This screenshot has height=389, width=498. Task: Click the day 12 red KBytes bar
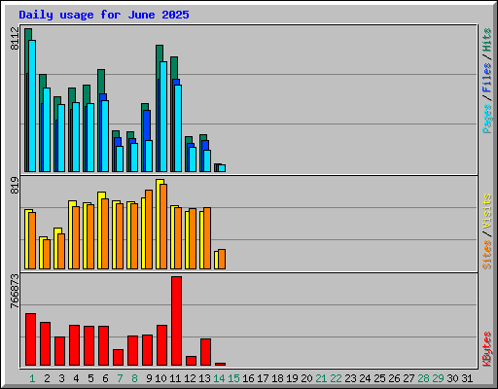[x=191, y=361]
